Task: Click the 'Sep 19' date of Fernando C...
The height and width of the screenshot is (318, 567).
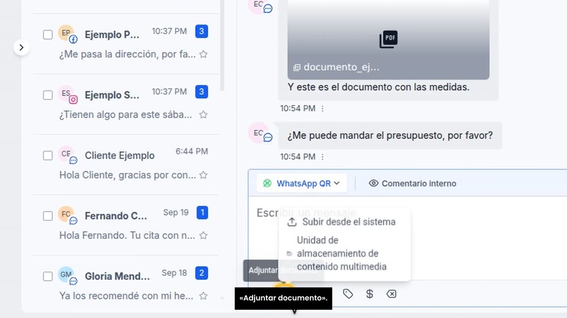Action: pos(176,212)
